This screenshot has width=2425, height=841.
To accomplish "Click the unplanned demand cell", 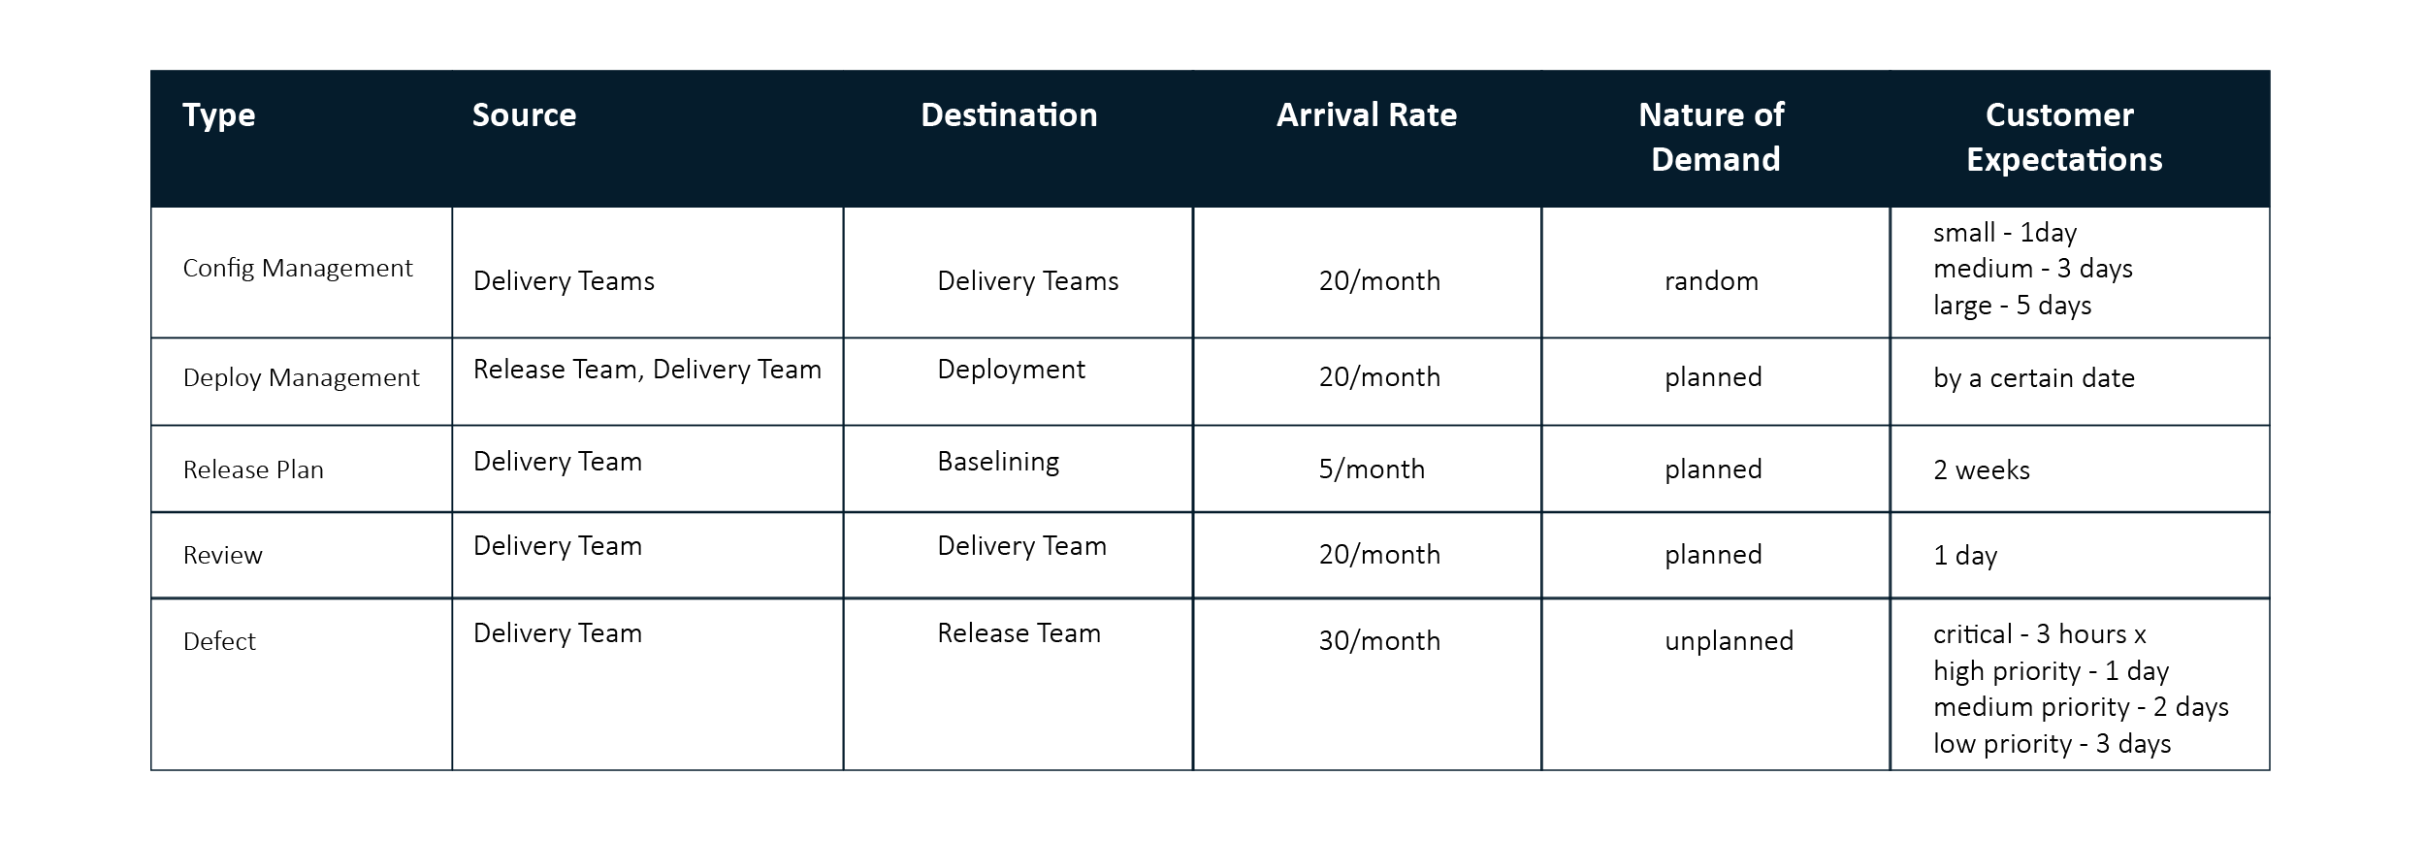I will point(1729,641).
